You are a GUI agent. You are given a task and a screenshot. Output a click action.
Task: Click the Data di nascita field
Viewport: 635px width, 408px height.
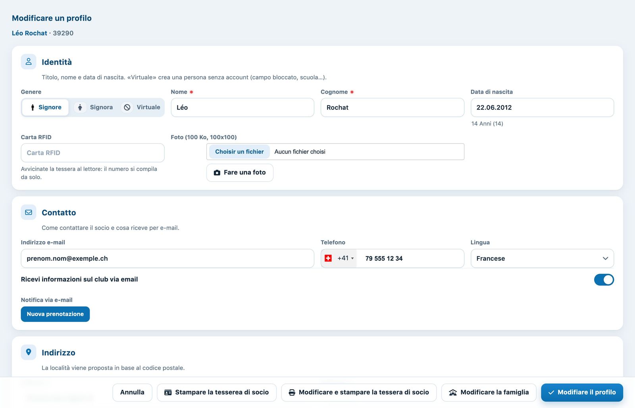[x=542, y=107]
